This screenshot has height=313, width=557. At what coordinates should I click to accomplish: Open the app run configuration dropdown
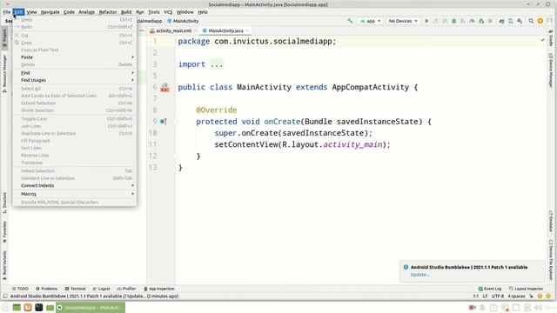click(x=370, y=21)
